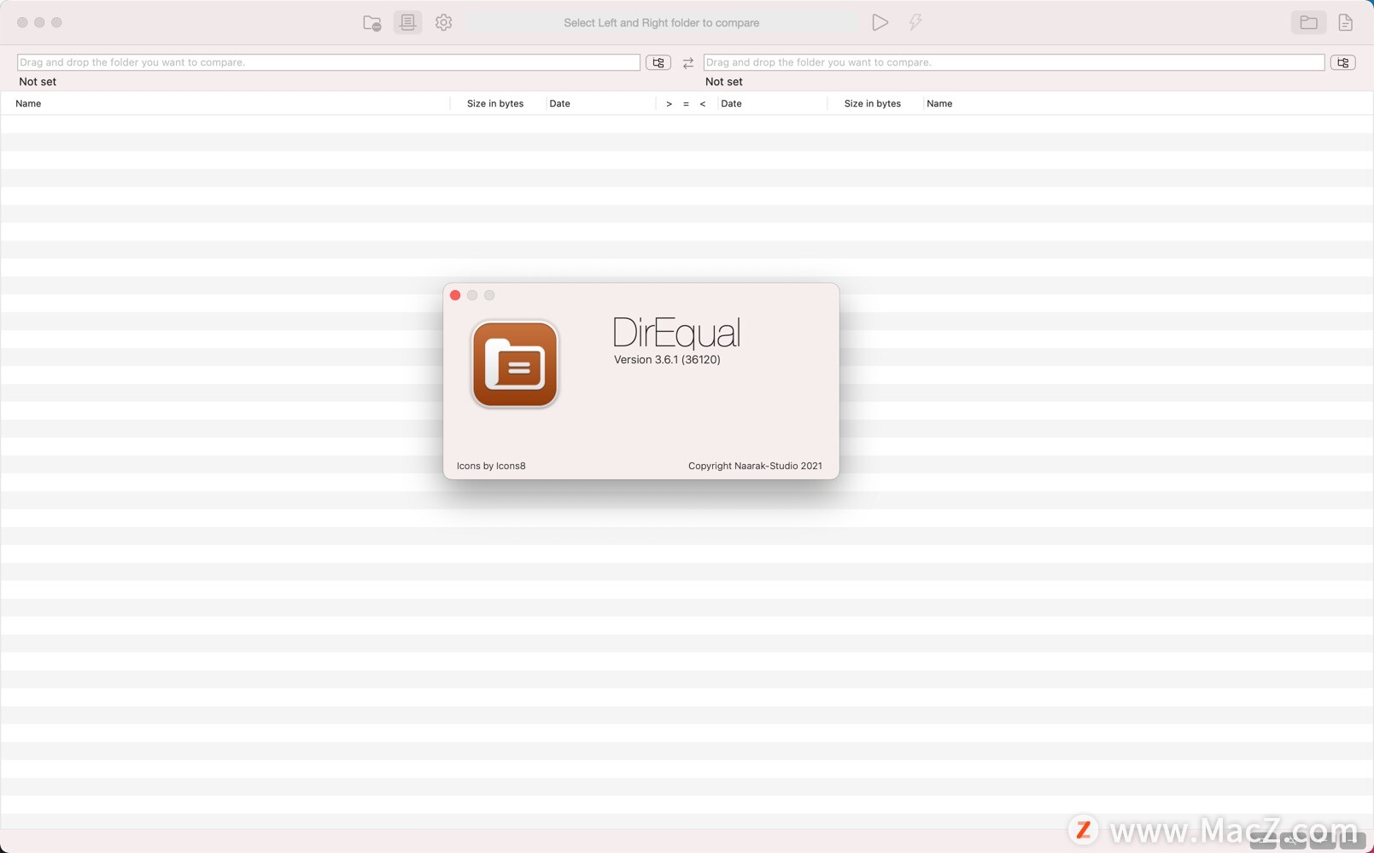This screenshot has width=1374, height=853.
Task: Browse for the right folder
Action: [1343, 62]
